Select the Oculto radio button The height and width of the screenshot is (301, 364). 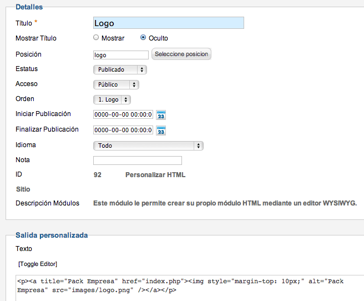[143, 37]
